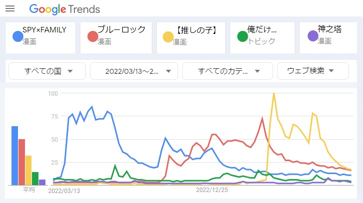Click the 平均 label under bars
Image resolution: width=363 pixels, height=203 pixels.
tap(29, 190)
